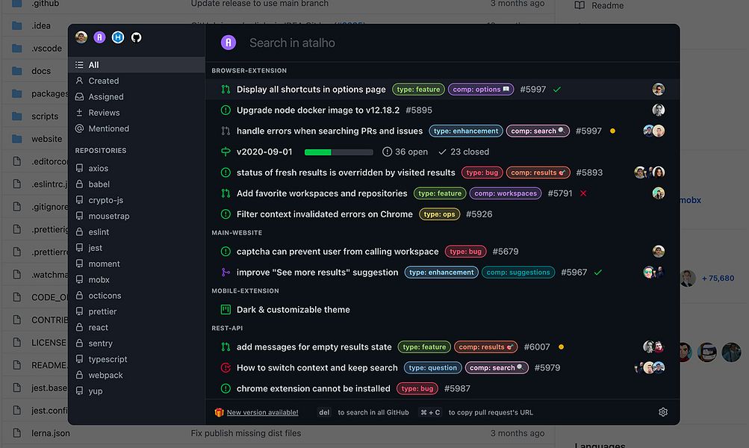Viewport: 749px width, 448px height.
Task: Click the .idea folder icon in background
Action: pos(16,26)
